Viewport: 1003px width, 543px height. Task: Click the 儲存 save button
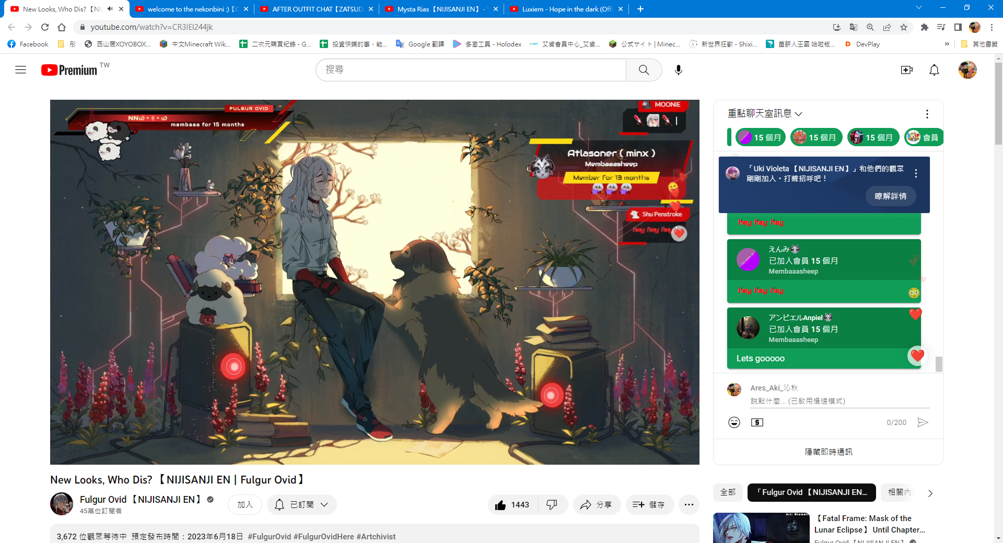[649, 504]
